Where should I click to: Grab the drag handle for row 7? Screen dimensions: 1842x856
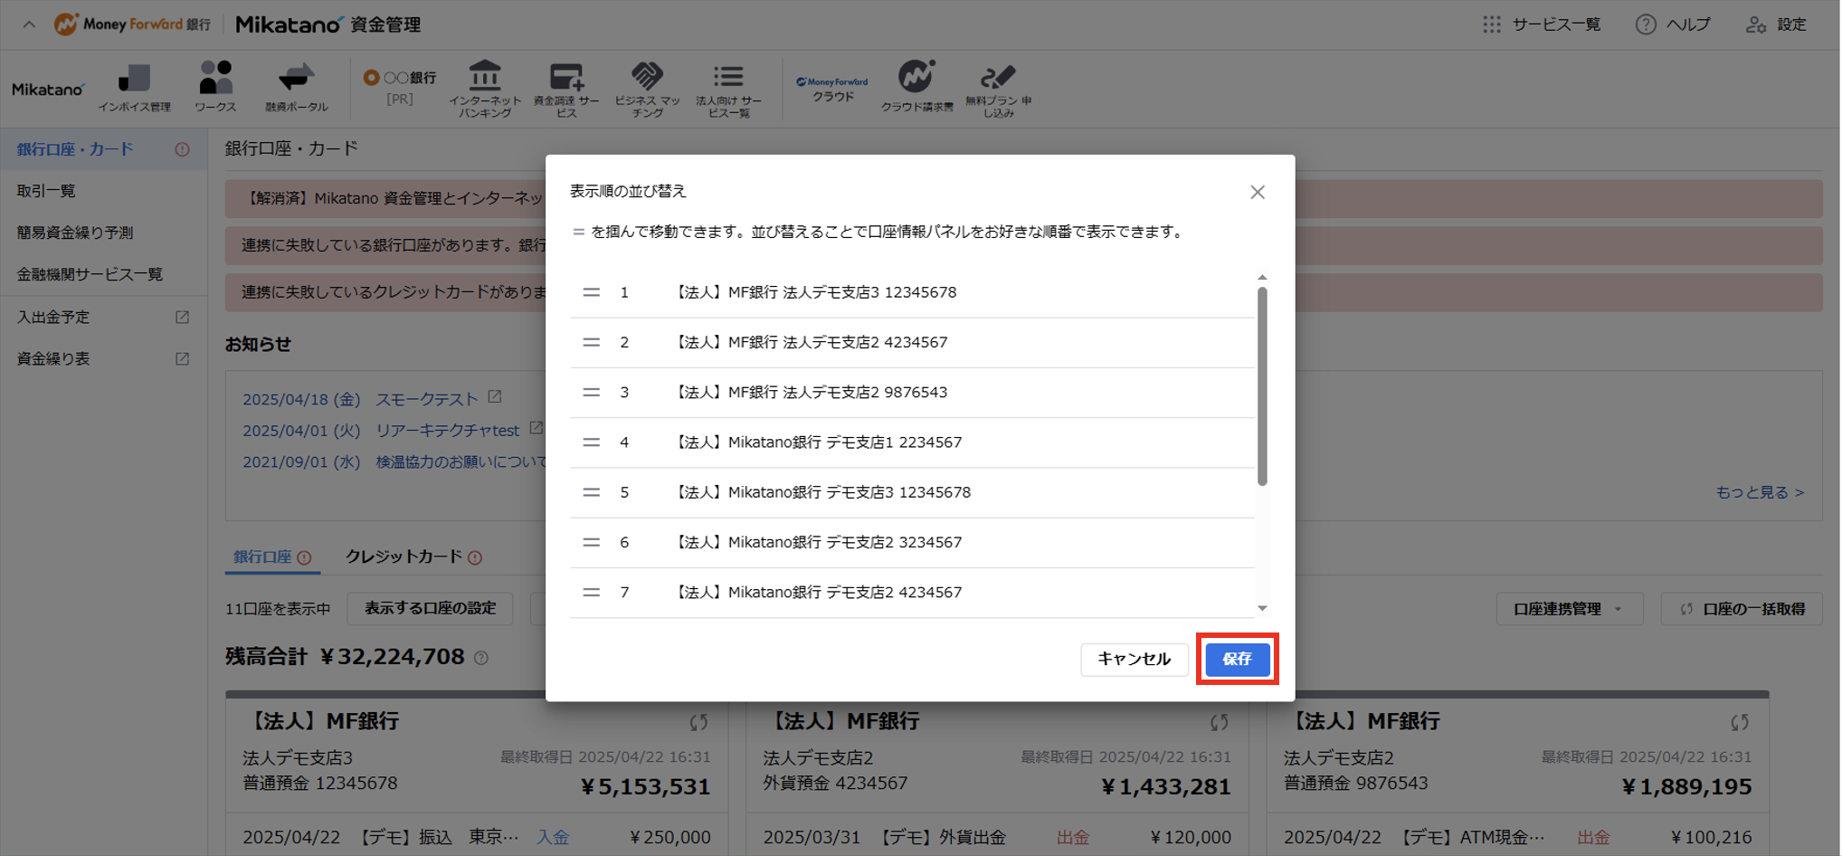[591, 593]
